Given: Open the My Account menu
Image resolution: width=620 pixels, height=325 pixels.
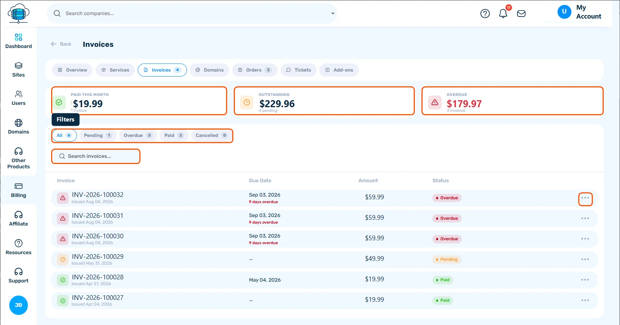Looking at the screenshot, I should pos(579,12).
